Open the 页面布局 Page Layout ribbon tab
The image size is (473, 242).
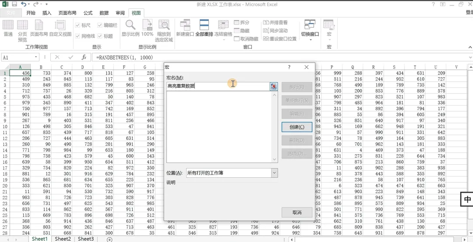click(67, 13)
